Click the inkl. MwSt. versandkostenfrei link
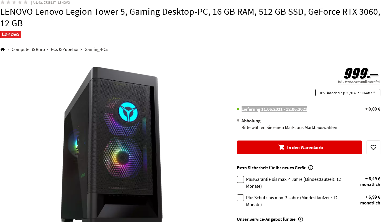This screenshot has width=387, height=222. coord(359,82)
